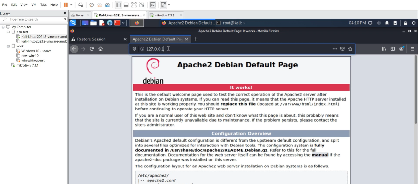This screenshot has height=184, width=418.
Task: Bookmark this page with the star icon
Action: pyautogui.click(x=350, y=49)
